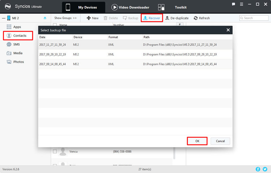271x173 pixels.
Task: Click the Version: 6.2.6 text
Action: click(x=11, y=169)
